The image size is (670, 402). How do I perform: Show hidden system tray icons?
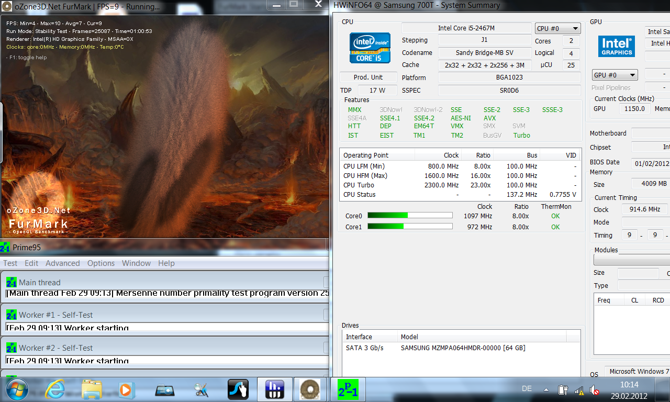click(x=546, y=390)
